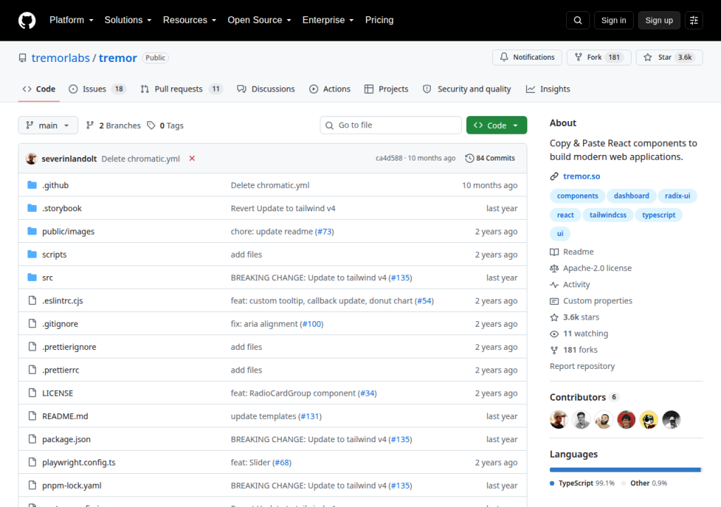Select the dashboard topic tag

(632, 196)
